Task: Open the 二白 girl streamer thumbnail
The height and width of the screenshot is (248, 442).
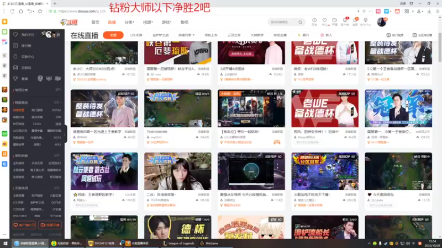Action: point(177,171)
